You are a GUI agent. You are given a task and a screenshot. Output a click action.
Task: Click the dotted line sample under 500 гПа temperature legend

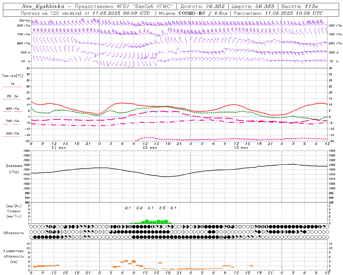[12, 136]
